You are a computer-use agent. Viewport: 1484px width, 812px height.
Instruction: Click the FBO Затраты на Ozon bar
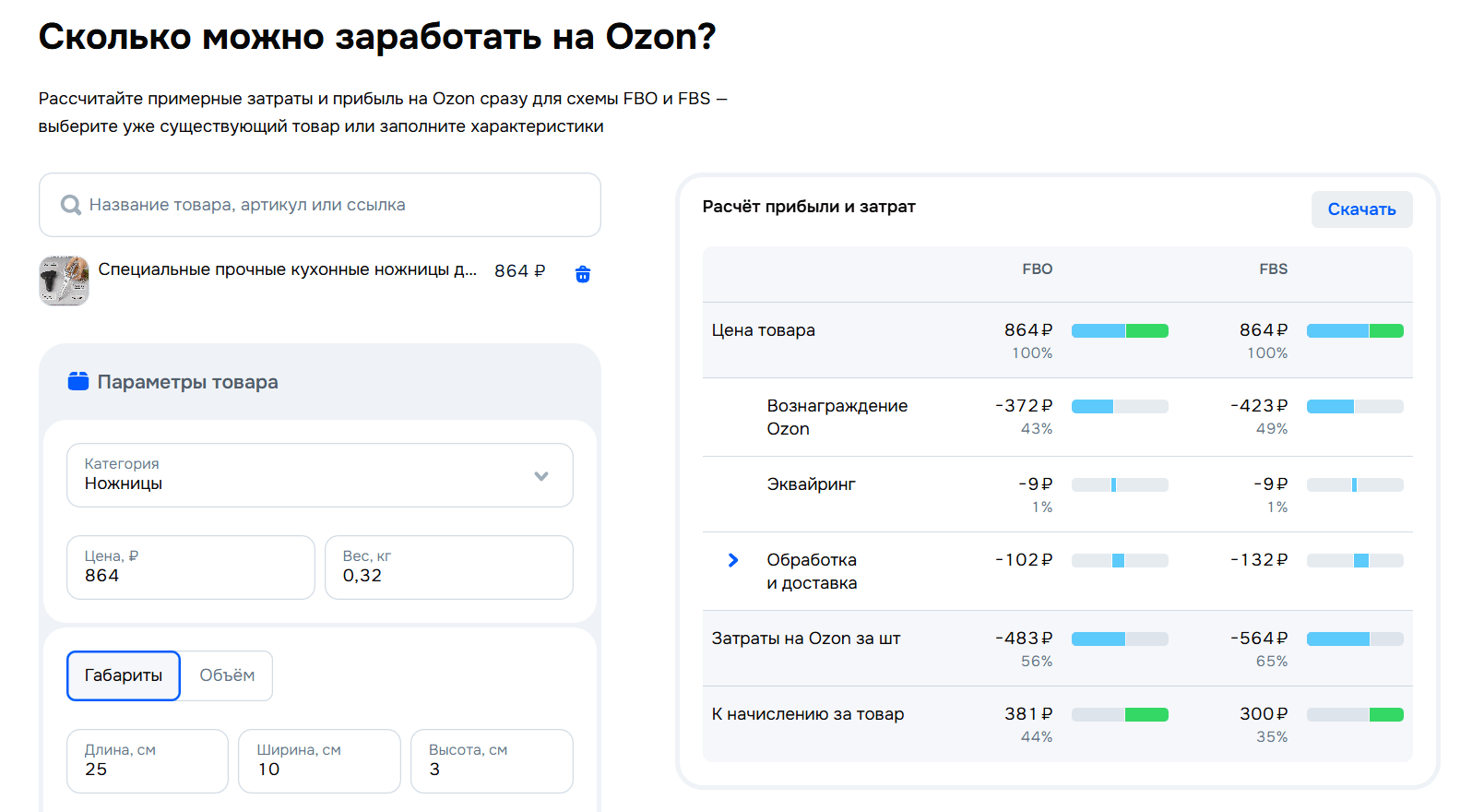(1120, 639)
